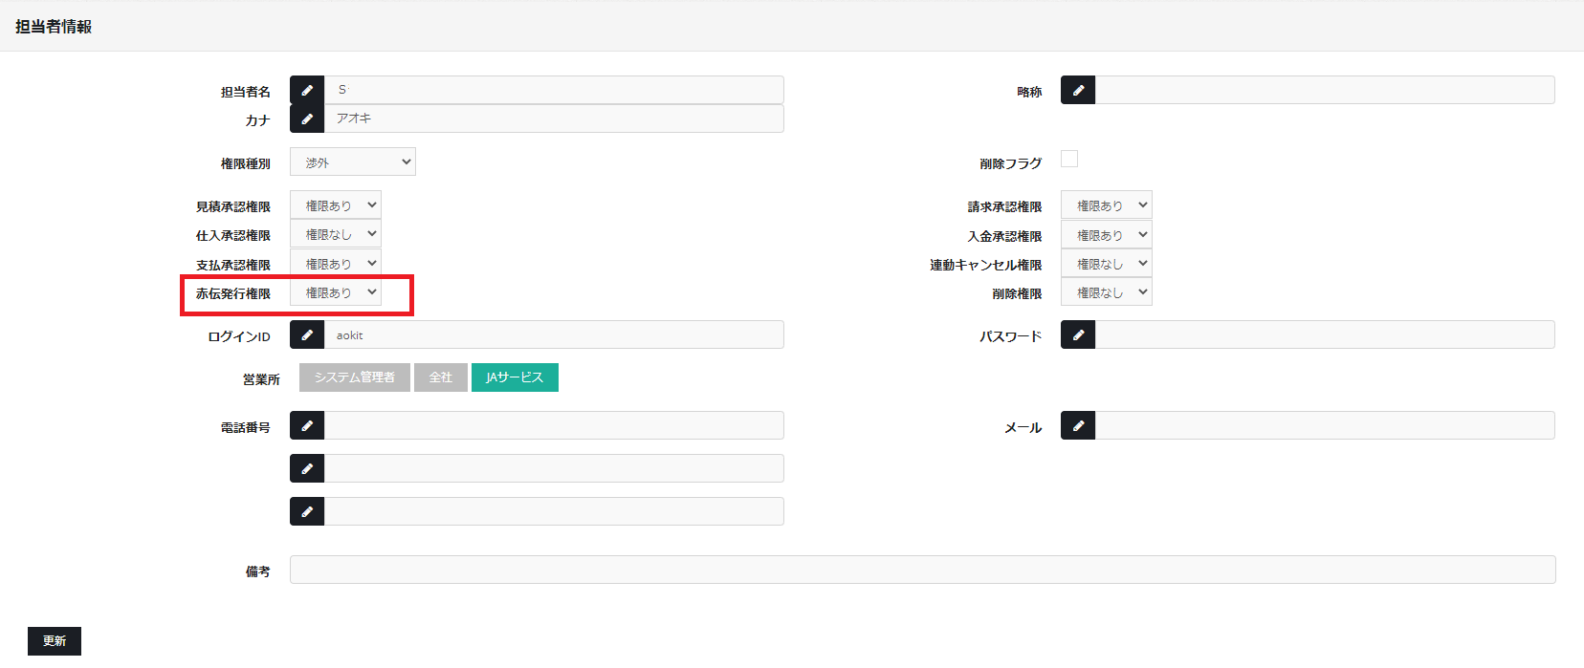This screenshot has width=1584, height=668.
Task: Expand the 仕入承認権限 dropdown
Action: pyautogui.click(x=336, y=234)
